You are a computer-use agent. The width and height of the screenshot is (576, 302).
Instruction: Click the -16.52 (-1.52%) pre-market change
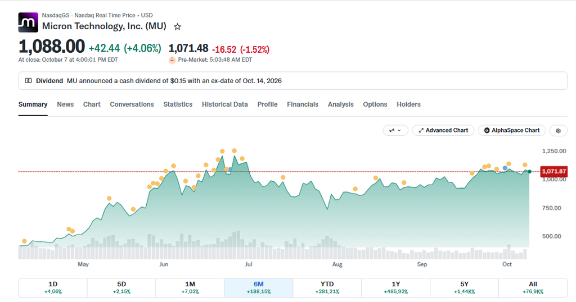click(241, 49)
